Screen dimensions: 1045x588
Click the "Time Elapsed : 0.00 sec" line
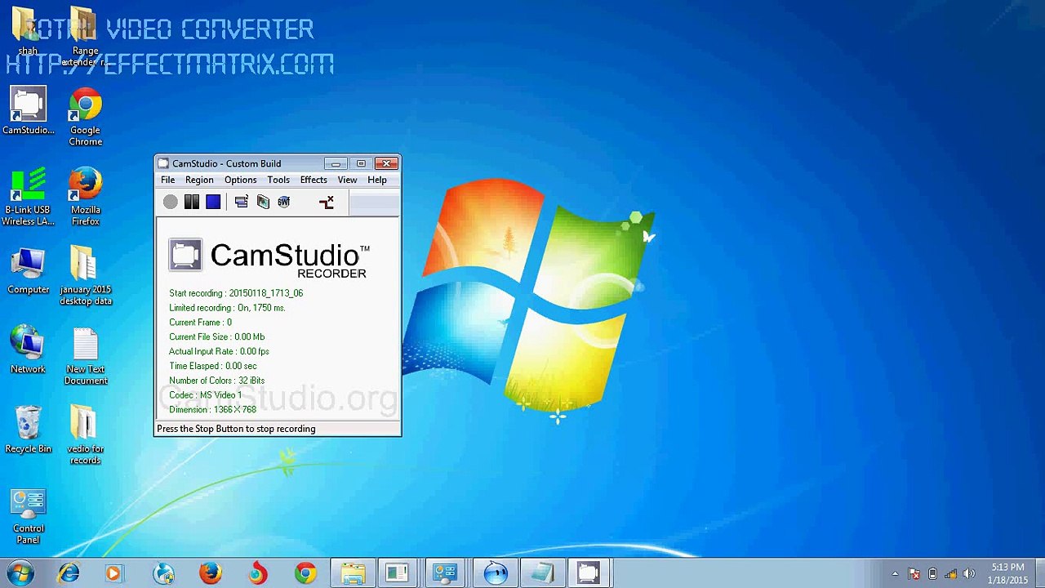point(212,366)
